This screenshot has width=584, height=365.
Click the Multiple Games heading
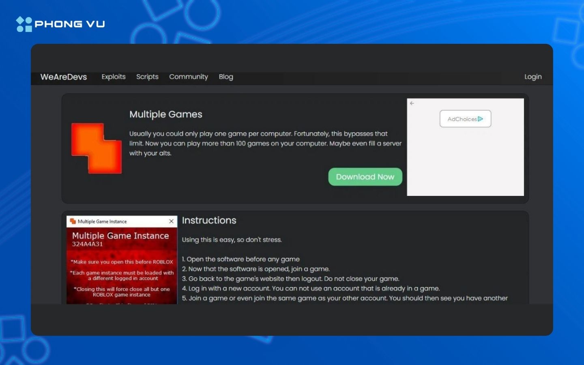point(165,114)
